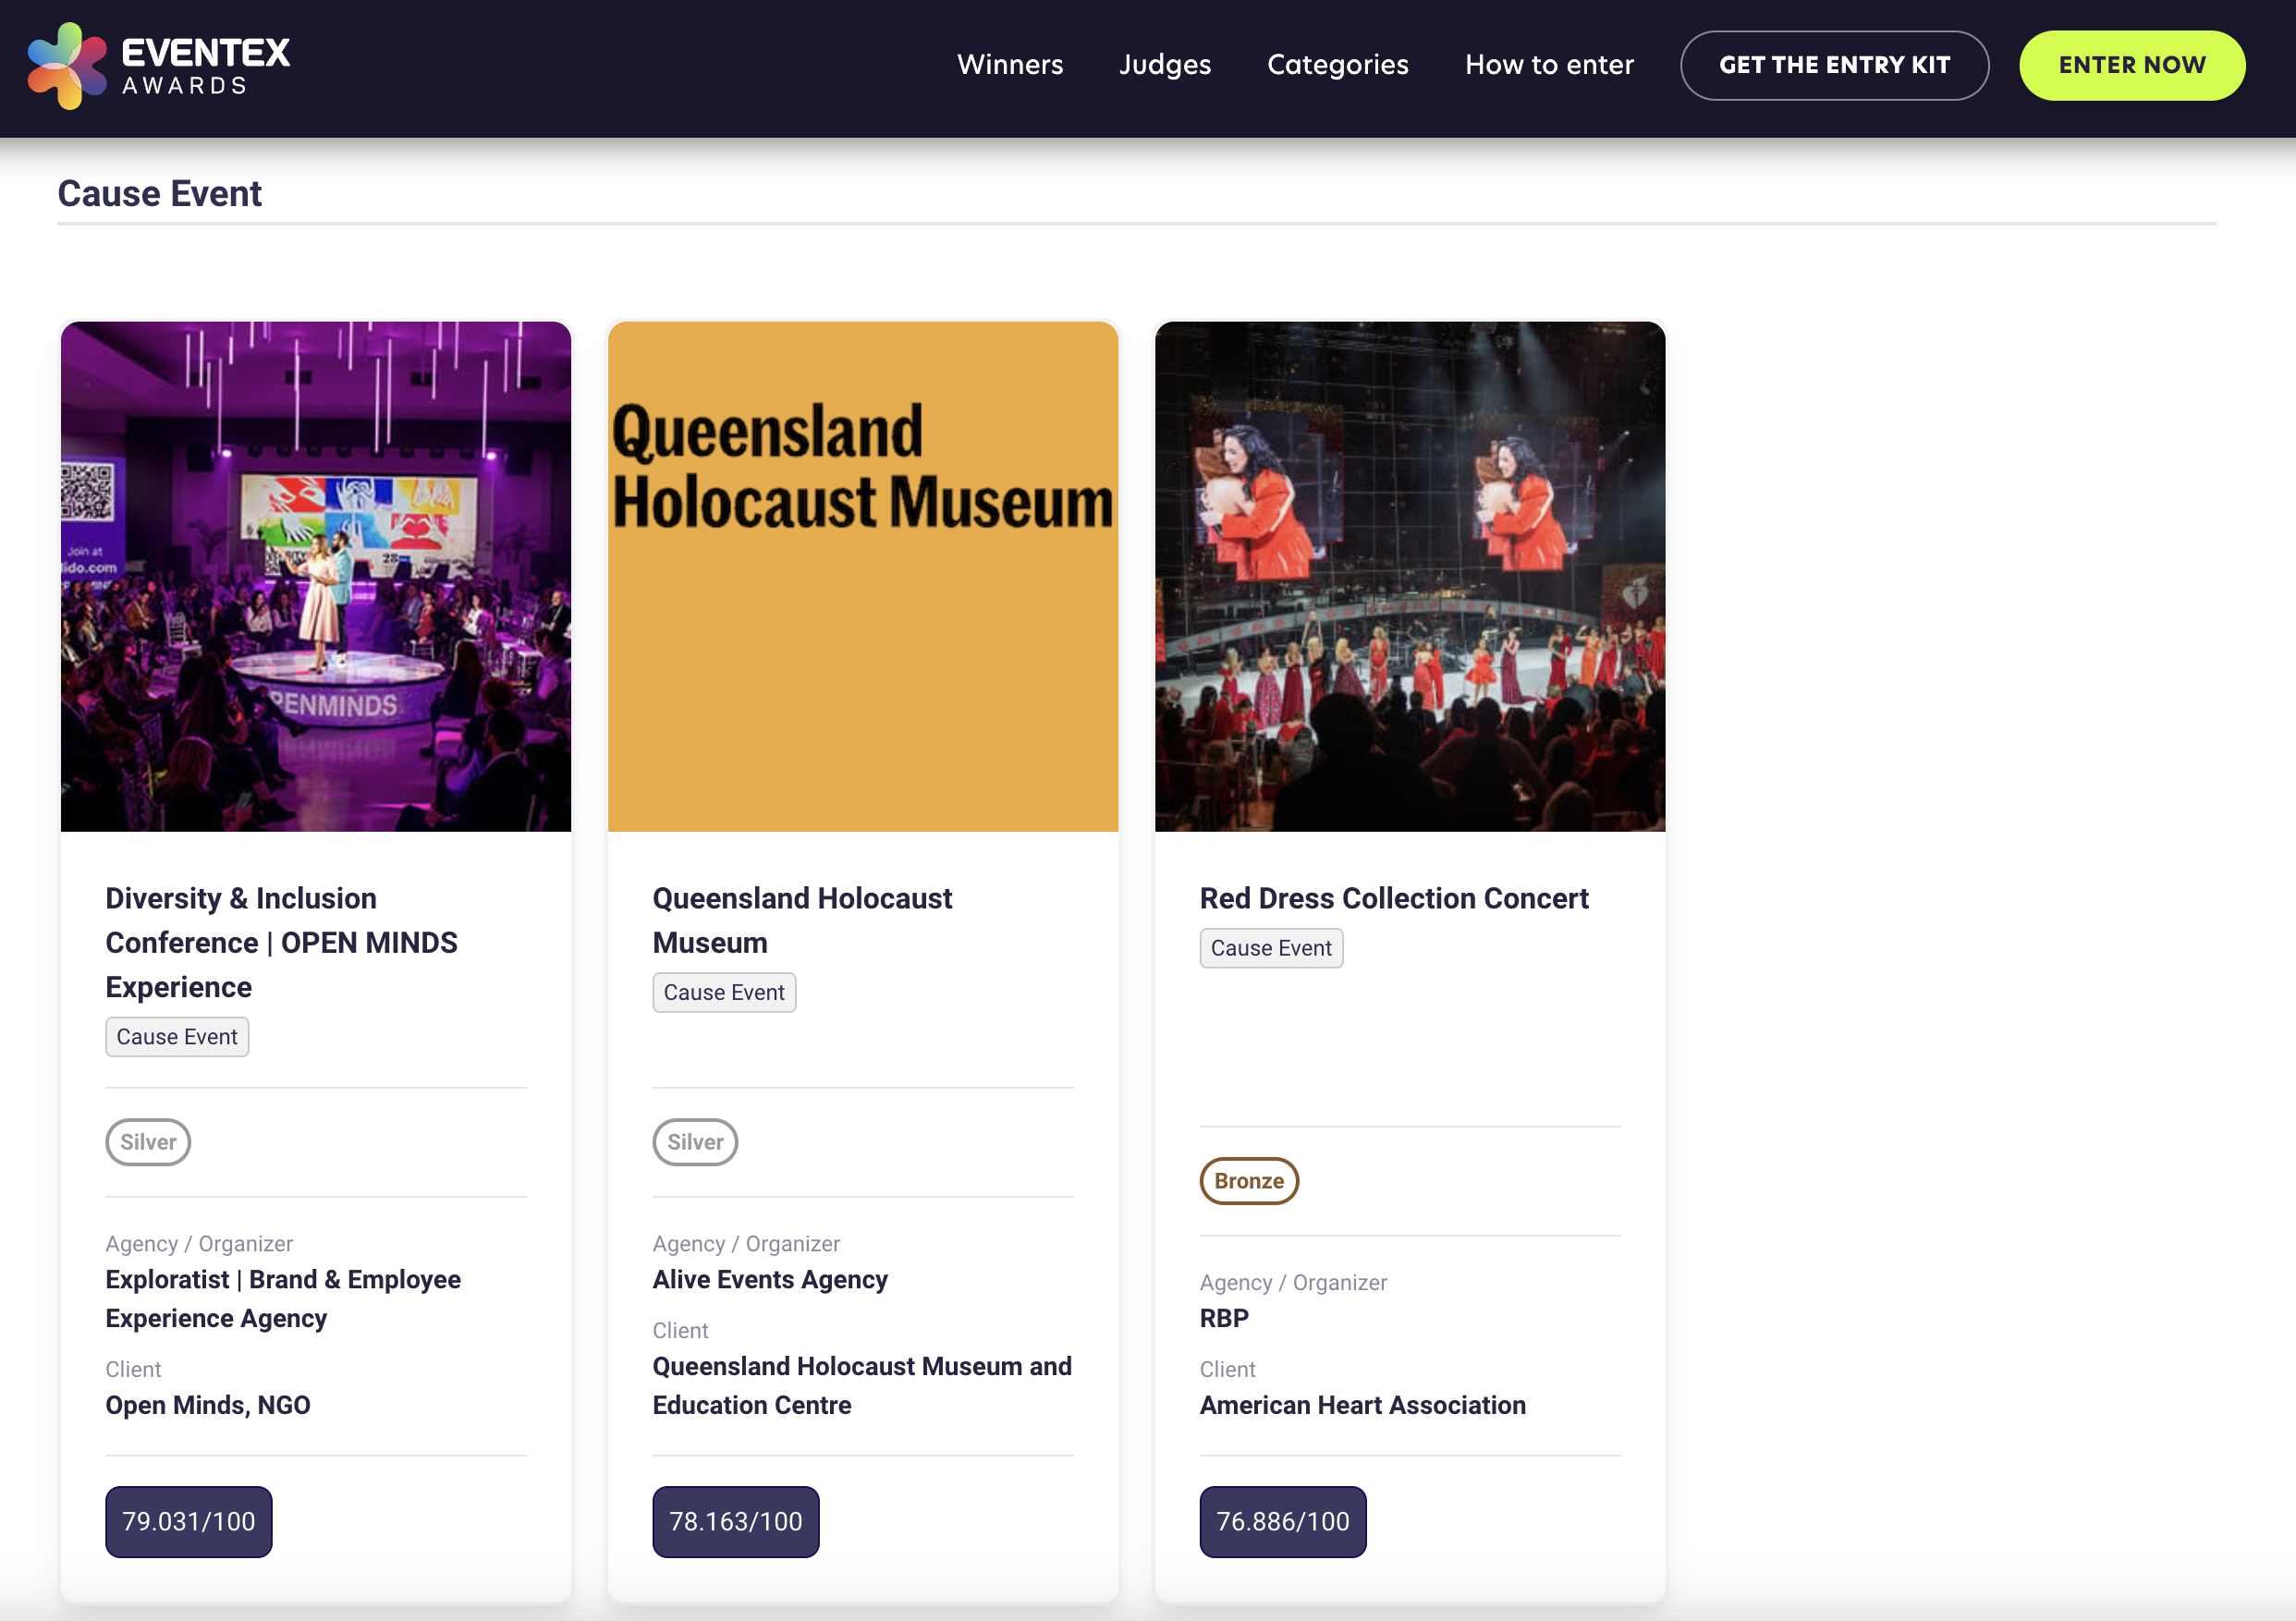Click the Eventex Awards flower logo
Image resolution: width=2296 pixels, height=1621 pixels.
pos(66,65)
